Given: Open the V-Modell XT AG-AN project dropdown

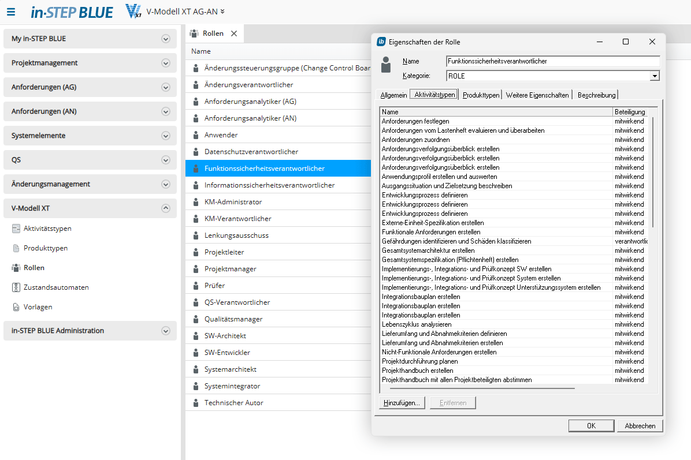Looking at the screenshot, I should pos(222,12).
